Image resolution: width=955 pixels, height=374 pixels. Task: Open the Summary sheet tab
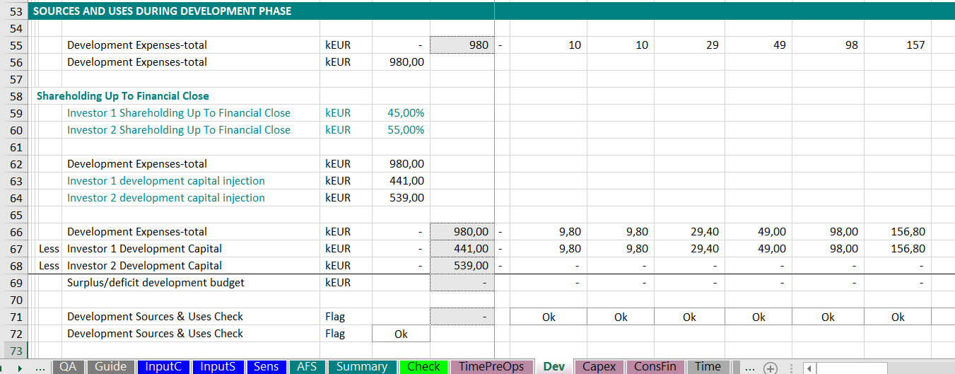pyautogui.click(x=362, y=367)
